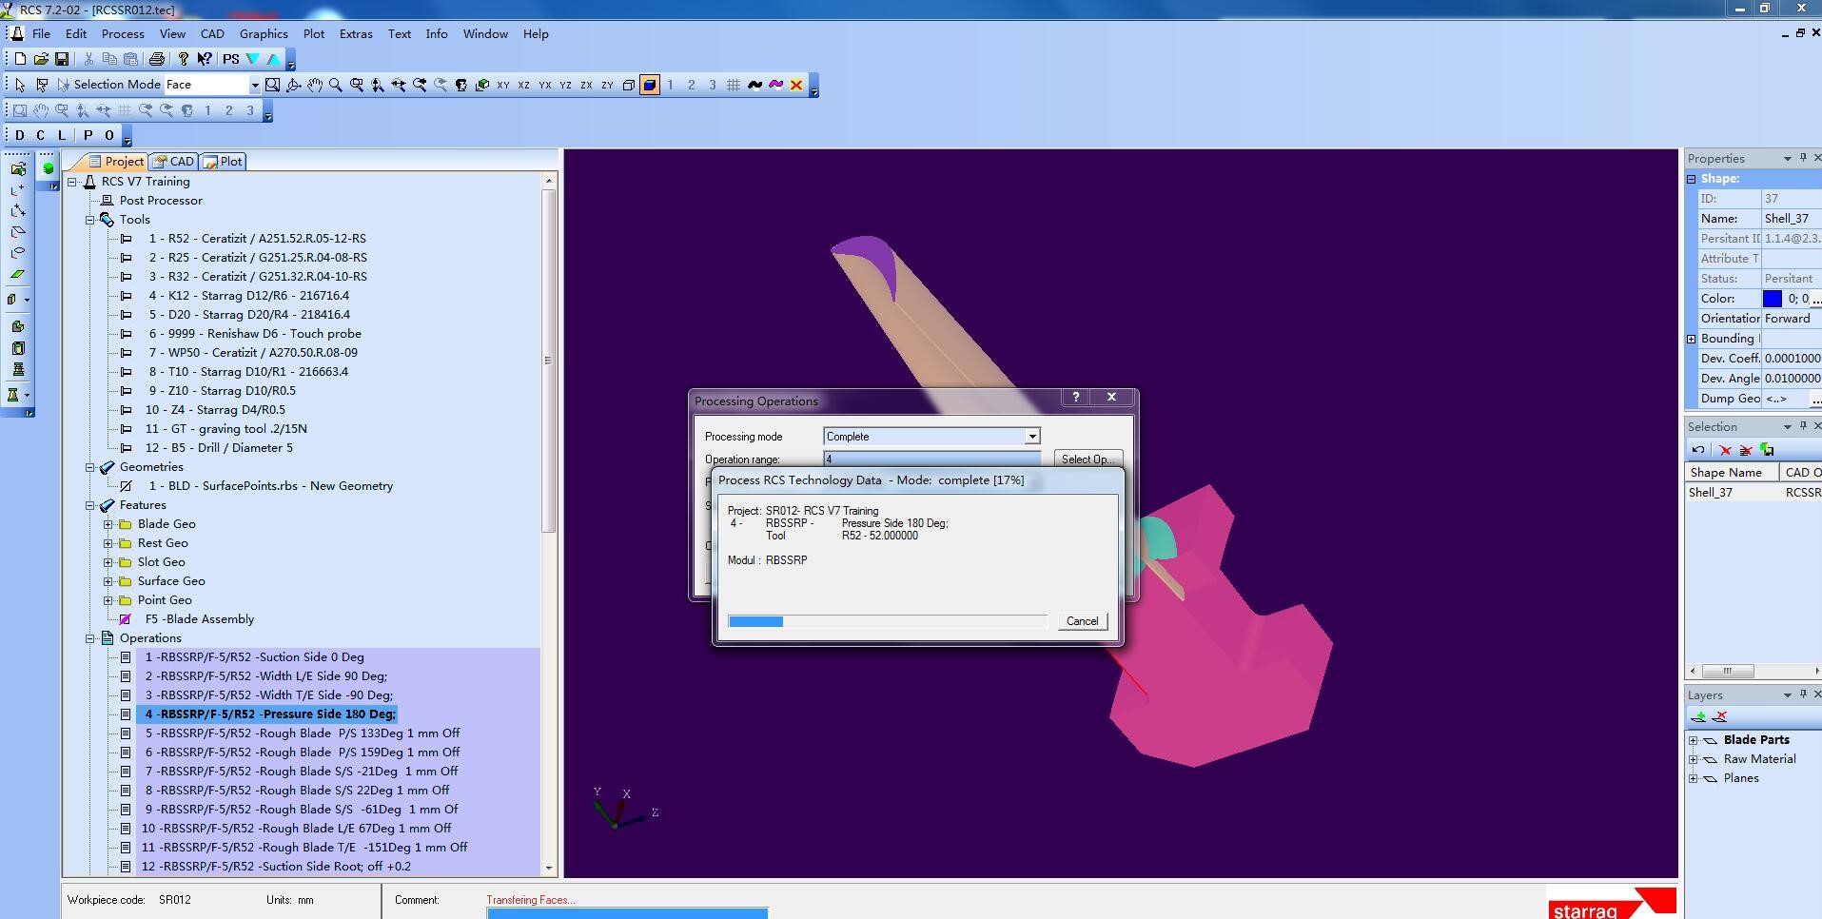Expand the Slot Geo folder
Viewport: 1822px width, 919px height.
[x=108, y=562]
